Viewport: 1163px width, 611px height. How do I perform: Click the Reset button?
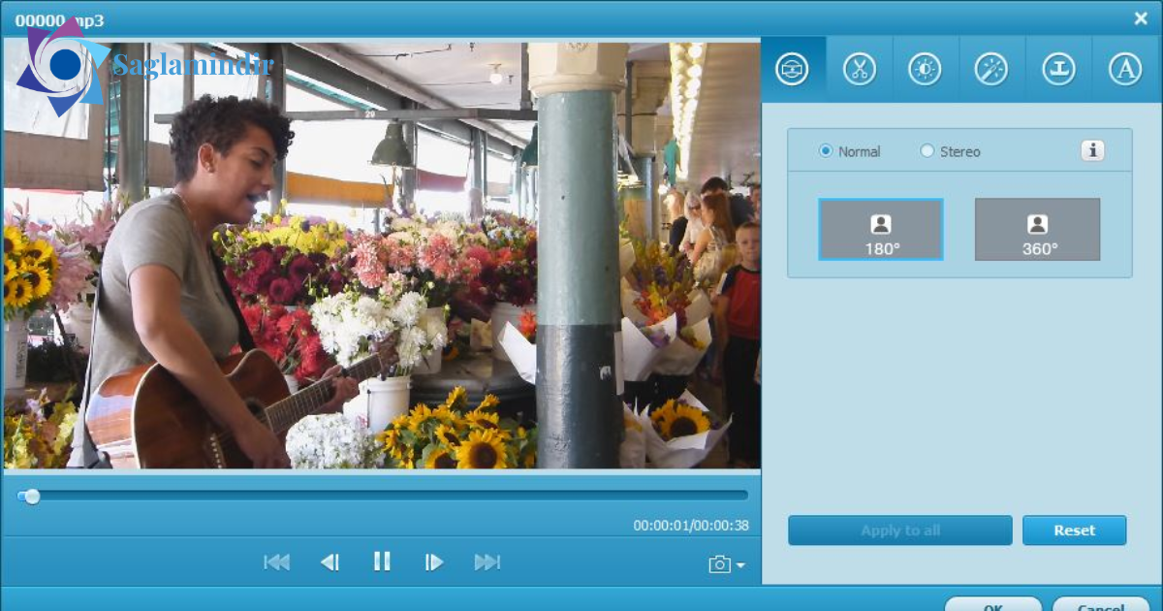(x=1075, y=531)
